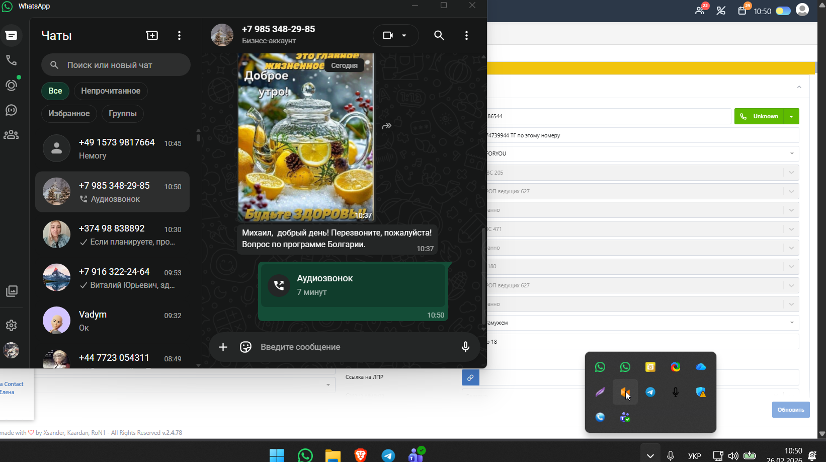Search within the open conversation
This screenshot has height=462, width=826.
click(x=439, y=35)
